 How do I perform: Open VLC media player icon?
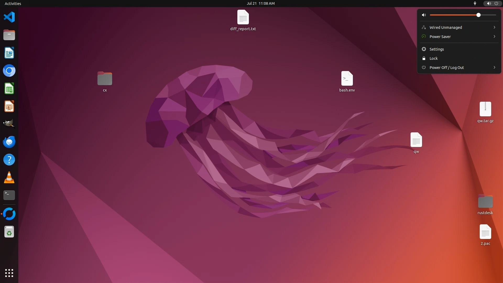click(x=9, y=178)
